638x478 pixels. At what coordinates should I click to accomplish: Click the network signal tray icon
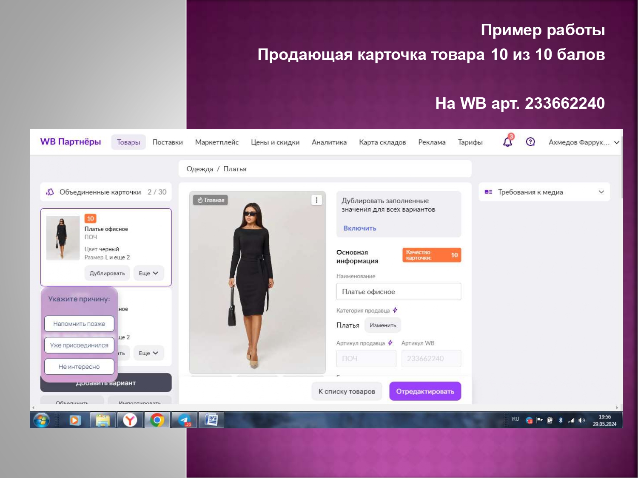pyautogui.click(x=571, y=420)
